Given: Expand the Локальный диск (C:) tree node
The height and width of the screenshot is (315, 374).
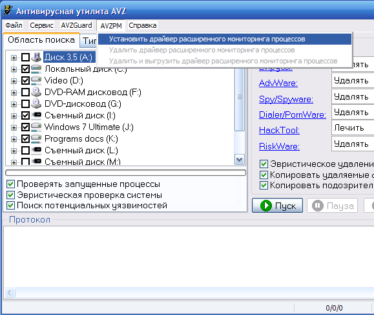Looking at the screenshot, I should click(x=14, y=69).
